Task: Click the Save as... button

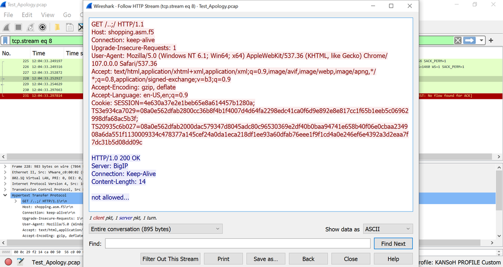Action: pos(266,258)
